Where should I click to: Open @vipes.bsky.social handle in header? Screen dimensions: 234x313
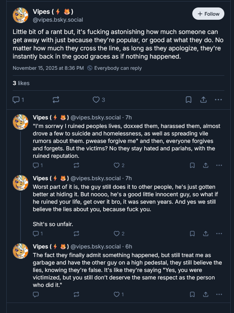click(x=58, y=19)
